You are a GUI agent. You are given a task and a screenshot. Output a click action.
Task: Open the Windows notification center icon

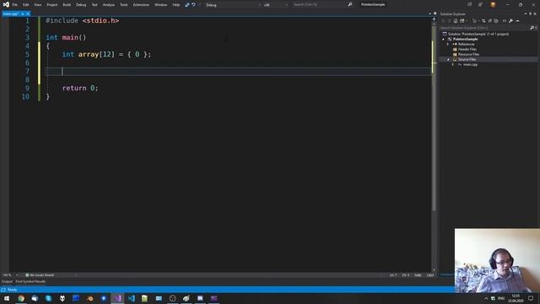(531, 298)
